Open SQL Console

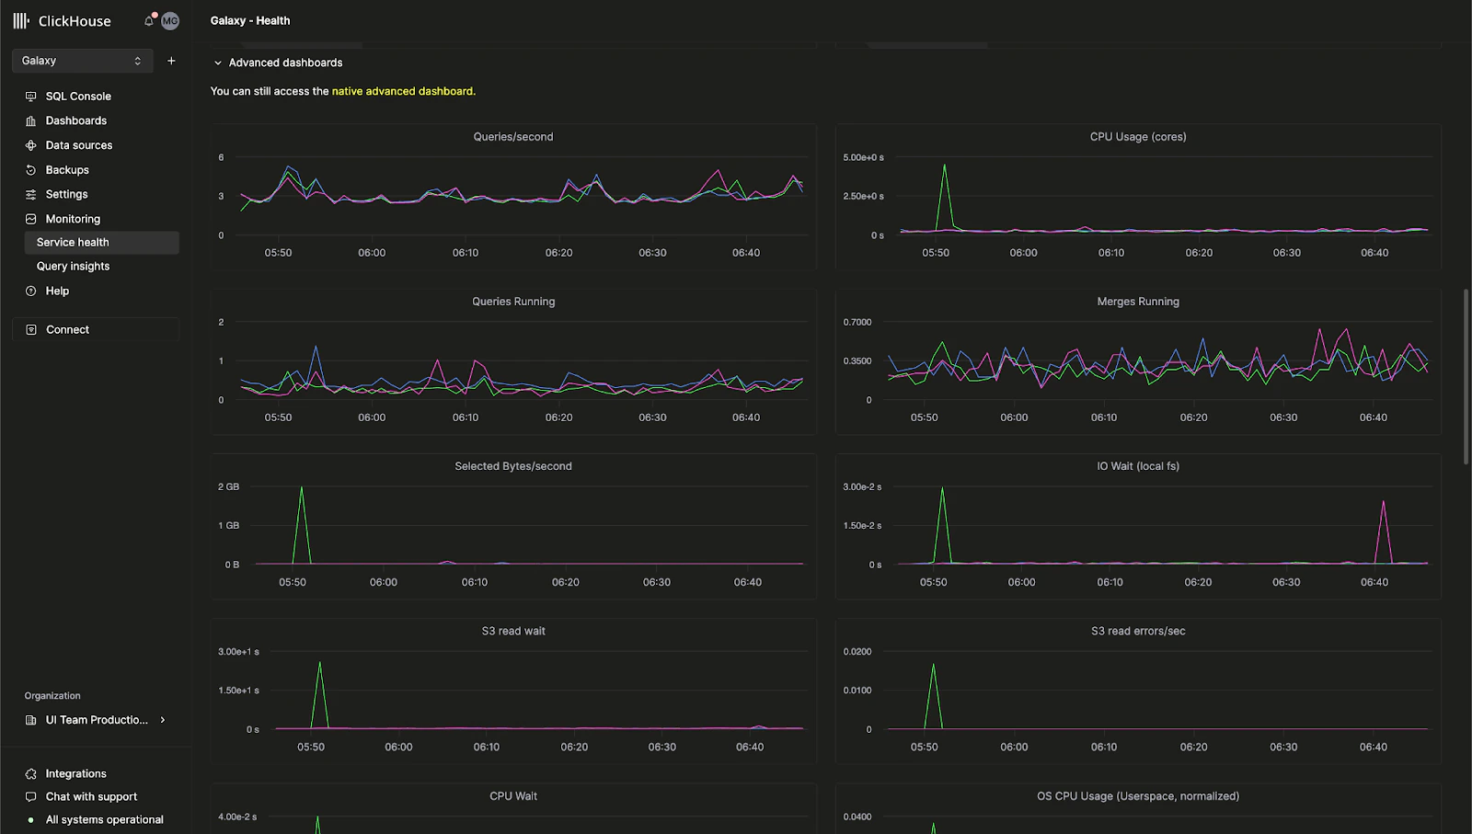78,97
